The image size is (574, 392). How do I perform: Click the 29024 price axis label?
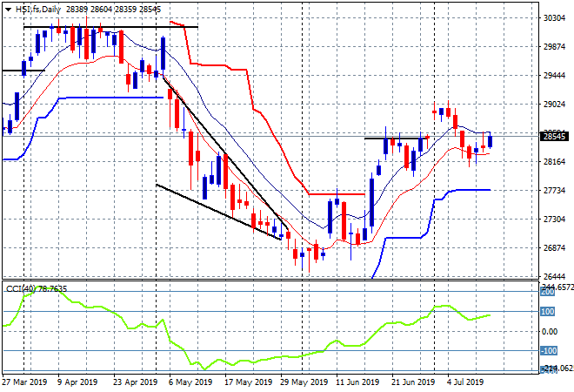pyautogui.click(x=554, y=105)
